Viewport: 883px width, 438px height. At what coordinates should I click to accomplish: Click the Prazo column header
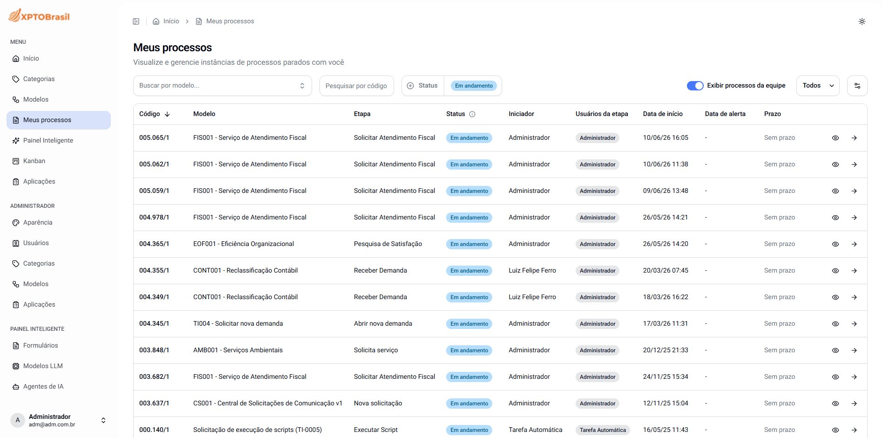coord(772,114)
